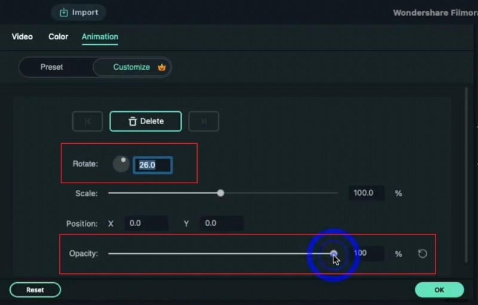Switch to the Video tab

point(22,37)
